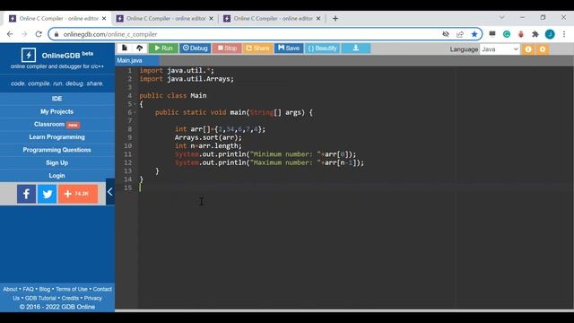Screen dimensions: 574x323
Task: Click the Login link
Action: [57, 176]
